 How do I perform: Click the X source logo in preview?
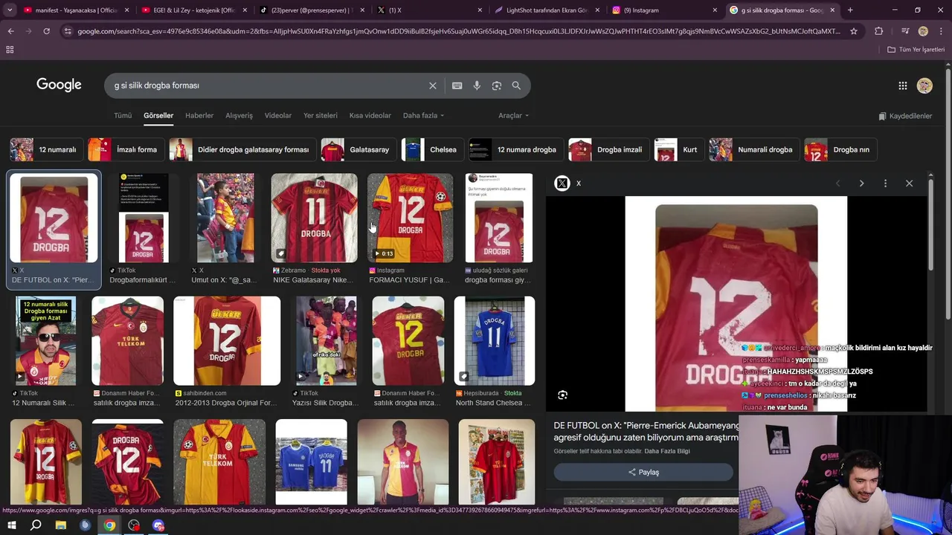click(x=562, y=183)
